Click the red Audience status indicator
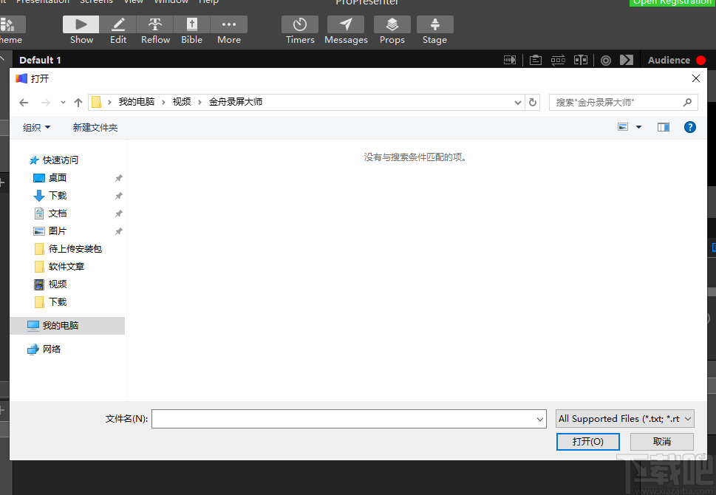The image size is (716, 495). [x=699, y=60]
